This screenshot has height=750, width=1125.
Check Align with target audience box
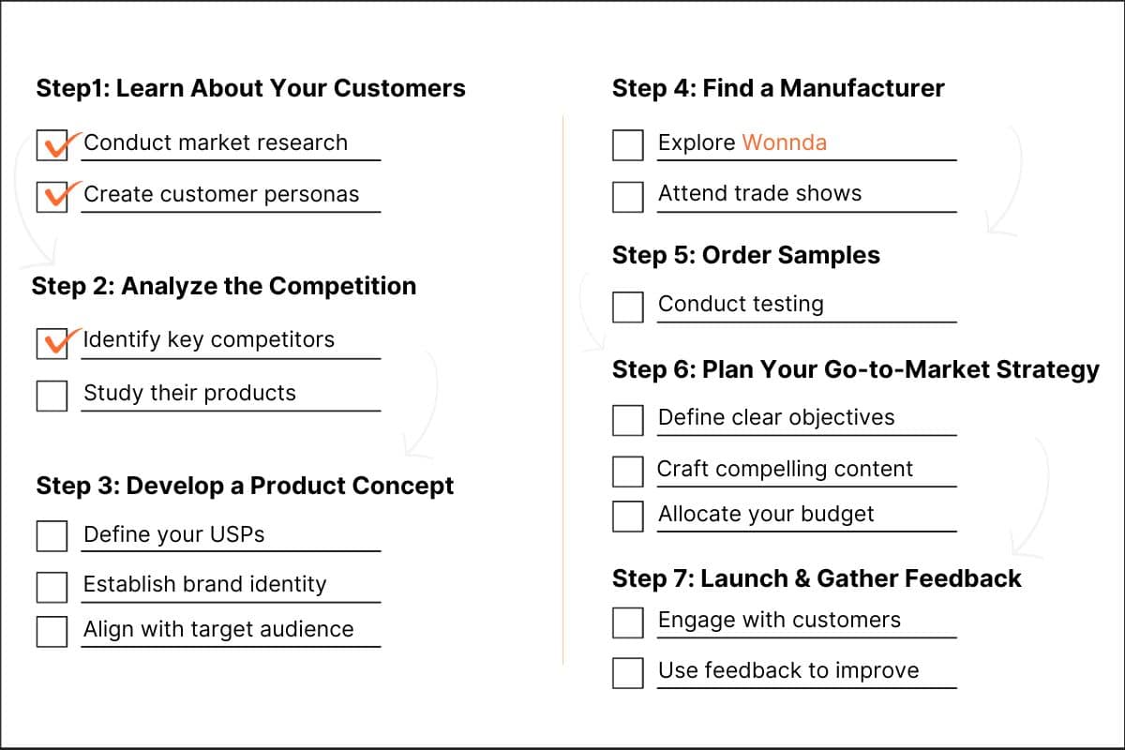(52, 631)
